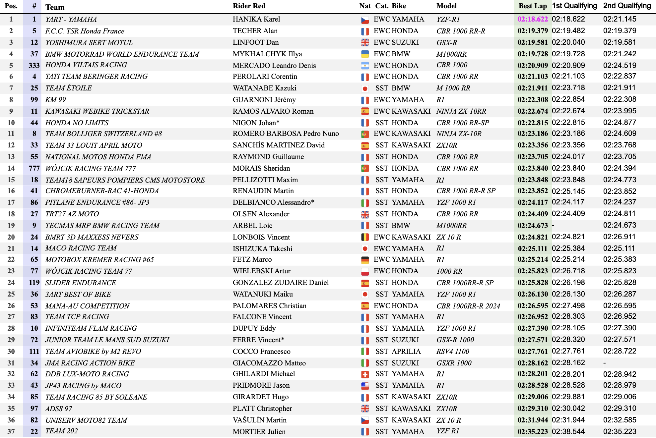Image resolution: width=656 pixels, height=438 pixels.
Task: Click the Polish flag beside WIELEBSKI Artur
Action: coord(365,271)
